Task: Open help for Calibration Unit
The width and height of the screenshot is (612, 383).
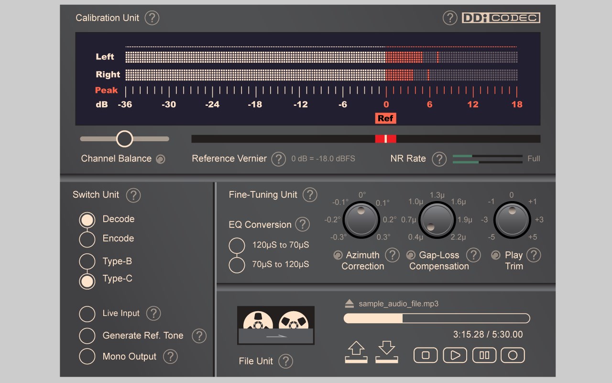Action: coord(152,18)
